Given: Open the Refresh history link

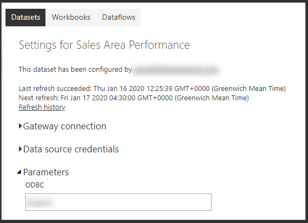Looking at the screenshot, I should 42,107.
